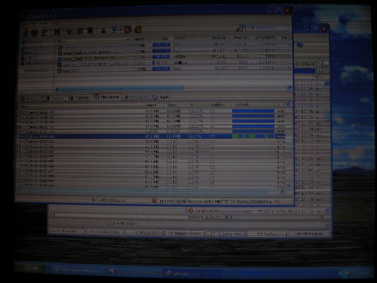Click the Create New Torrent wand icon
The height and width of the screenshot is (283, 377).
[x=44, y=32]
